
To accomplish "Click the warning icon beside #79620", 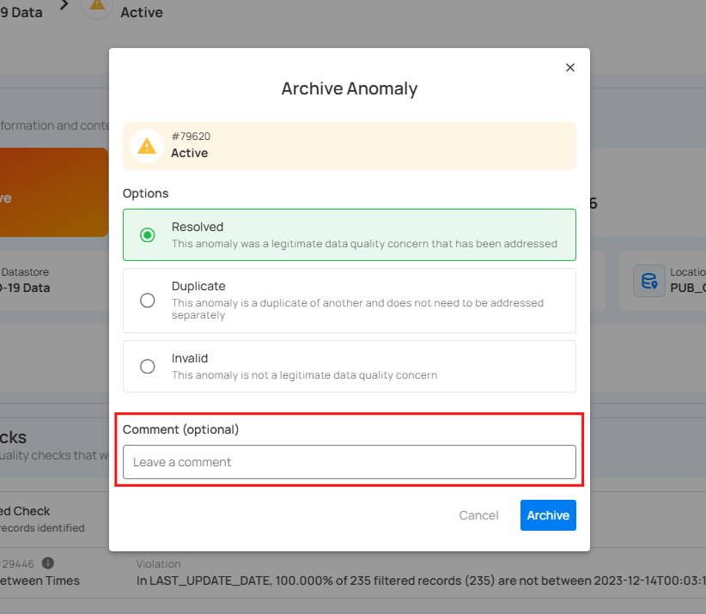I will pos(147,146).
